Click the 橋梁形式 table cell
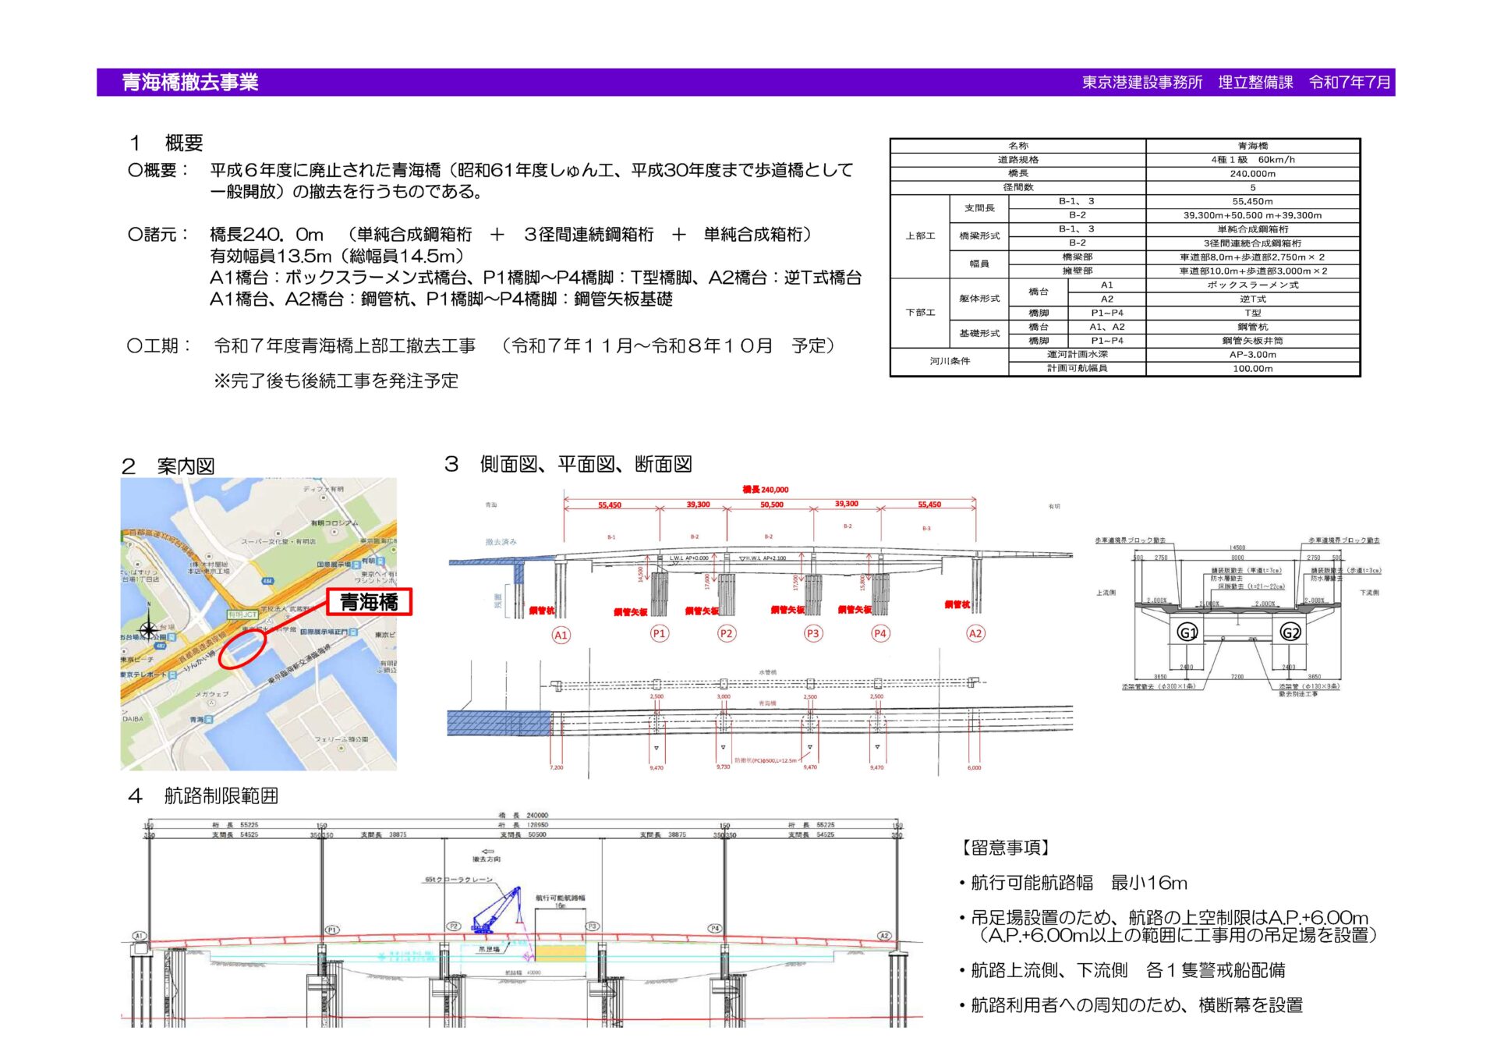Image resolution: width=1497 pixels, height=1059 pixels. [979, 236]
